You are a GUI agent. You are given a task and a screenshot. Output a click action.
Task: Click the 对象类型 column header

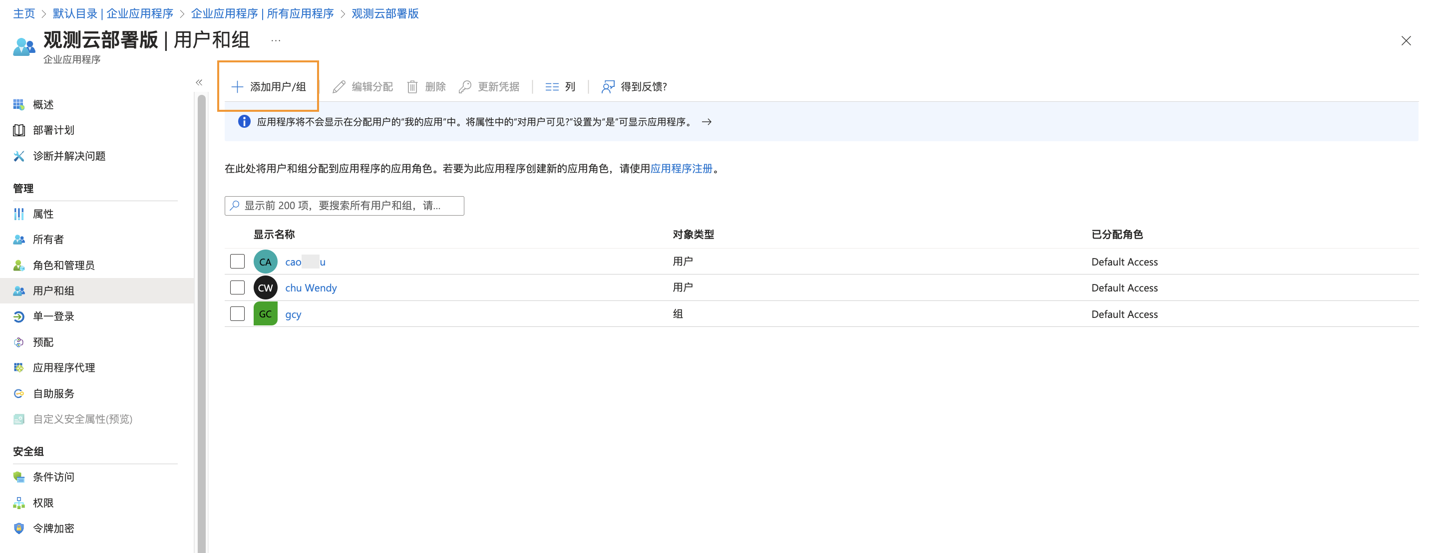click(x=694, y=235)
